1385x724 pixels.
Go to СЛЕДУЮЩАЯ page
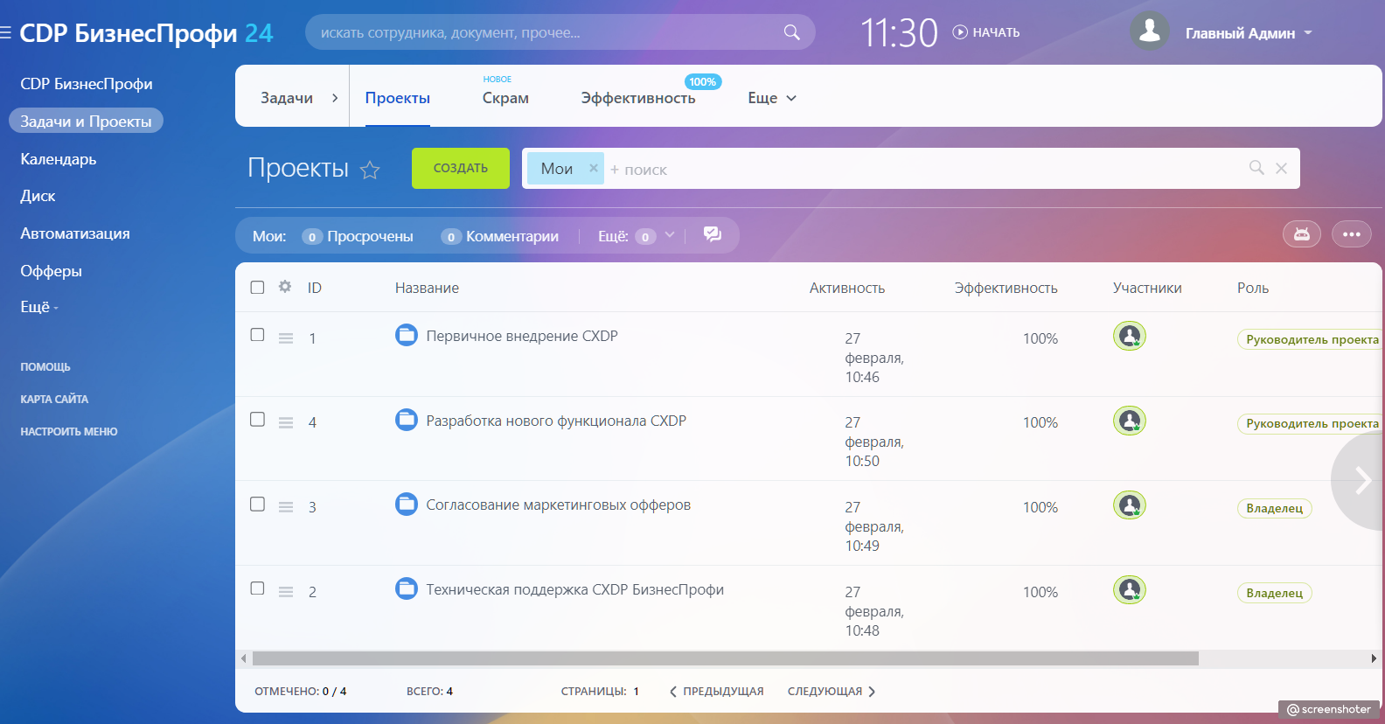[832, 691]
